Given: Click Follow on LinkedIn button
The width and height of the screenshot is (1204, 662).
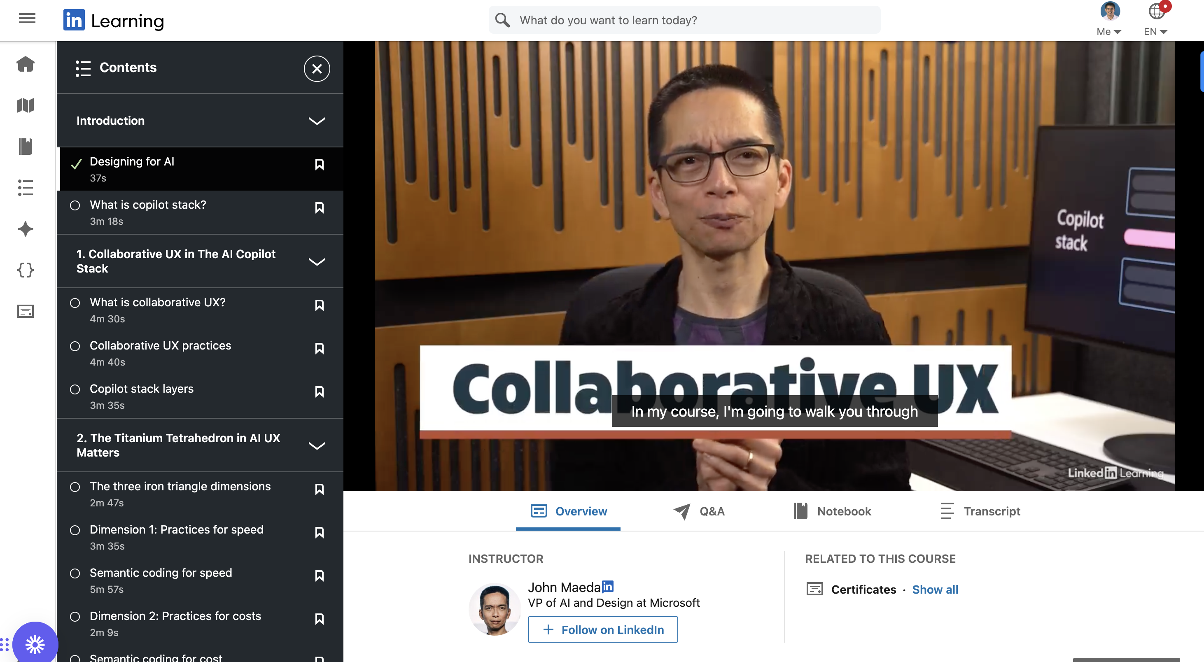Looking at the screenshot, I should (602, 629).
